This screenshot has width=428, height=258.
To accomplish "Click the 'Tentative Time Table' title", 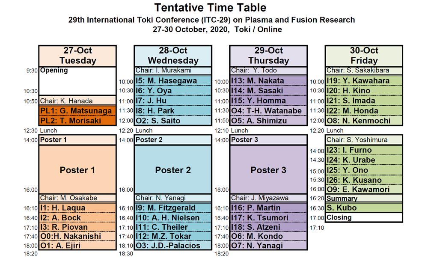I will point(210,7).
